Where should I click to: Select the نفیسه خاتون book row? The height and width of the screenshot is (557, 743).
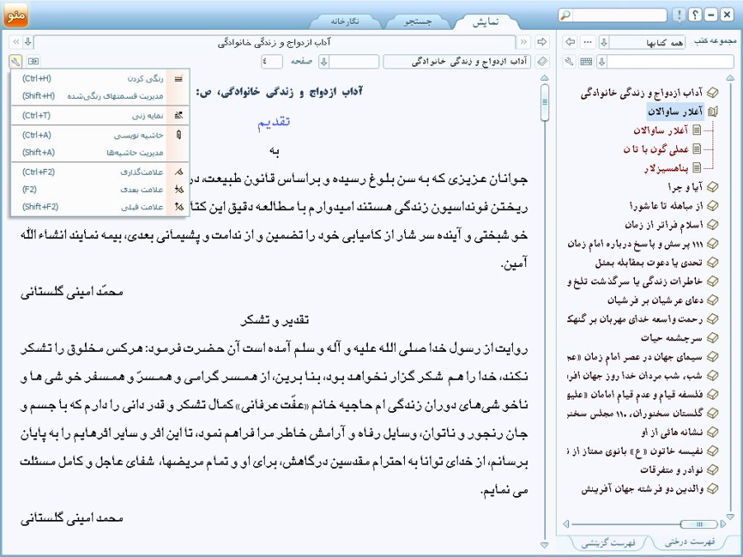[x=635, y=451]
